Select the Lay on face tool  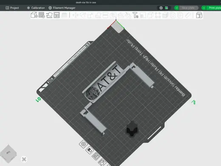(98, 15)
